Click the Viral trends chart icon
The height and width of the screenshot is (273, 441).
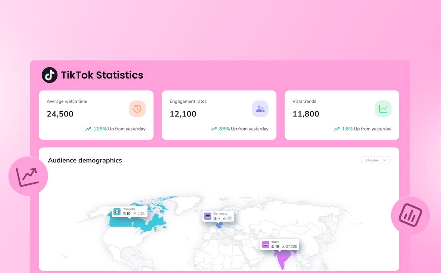pos(383,109)
